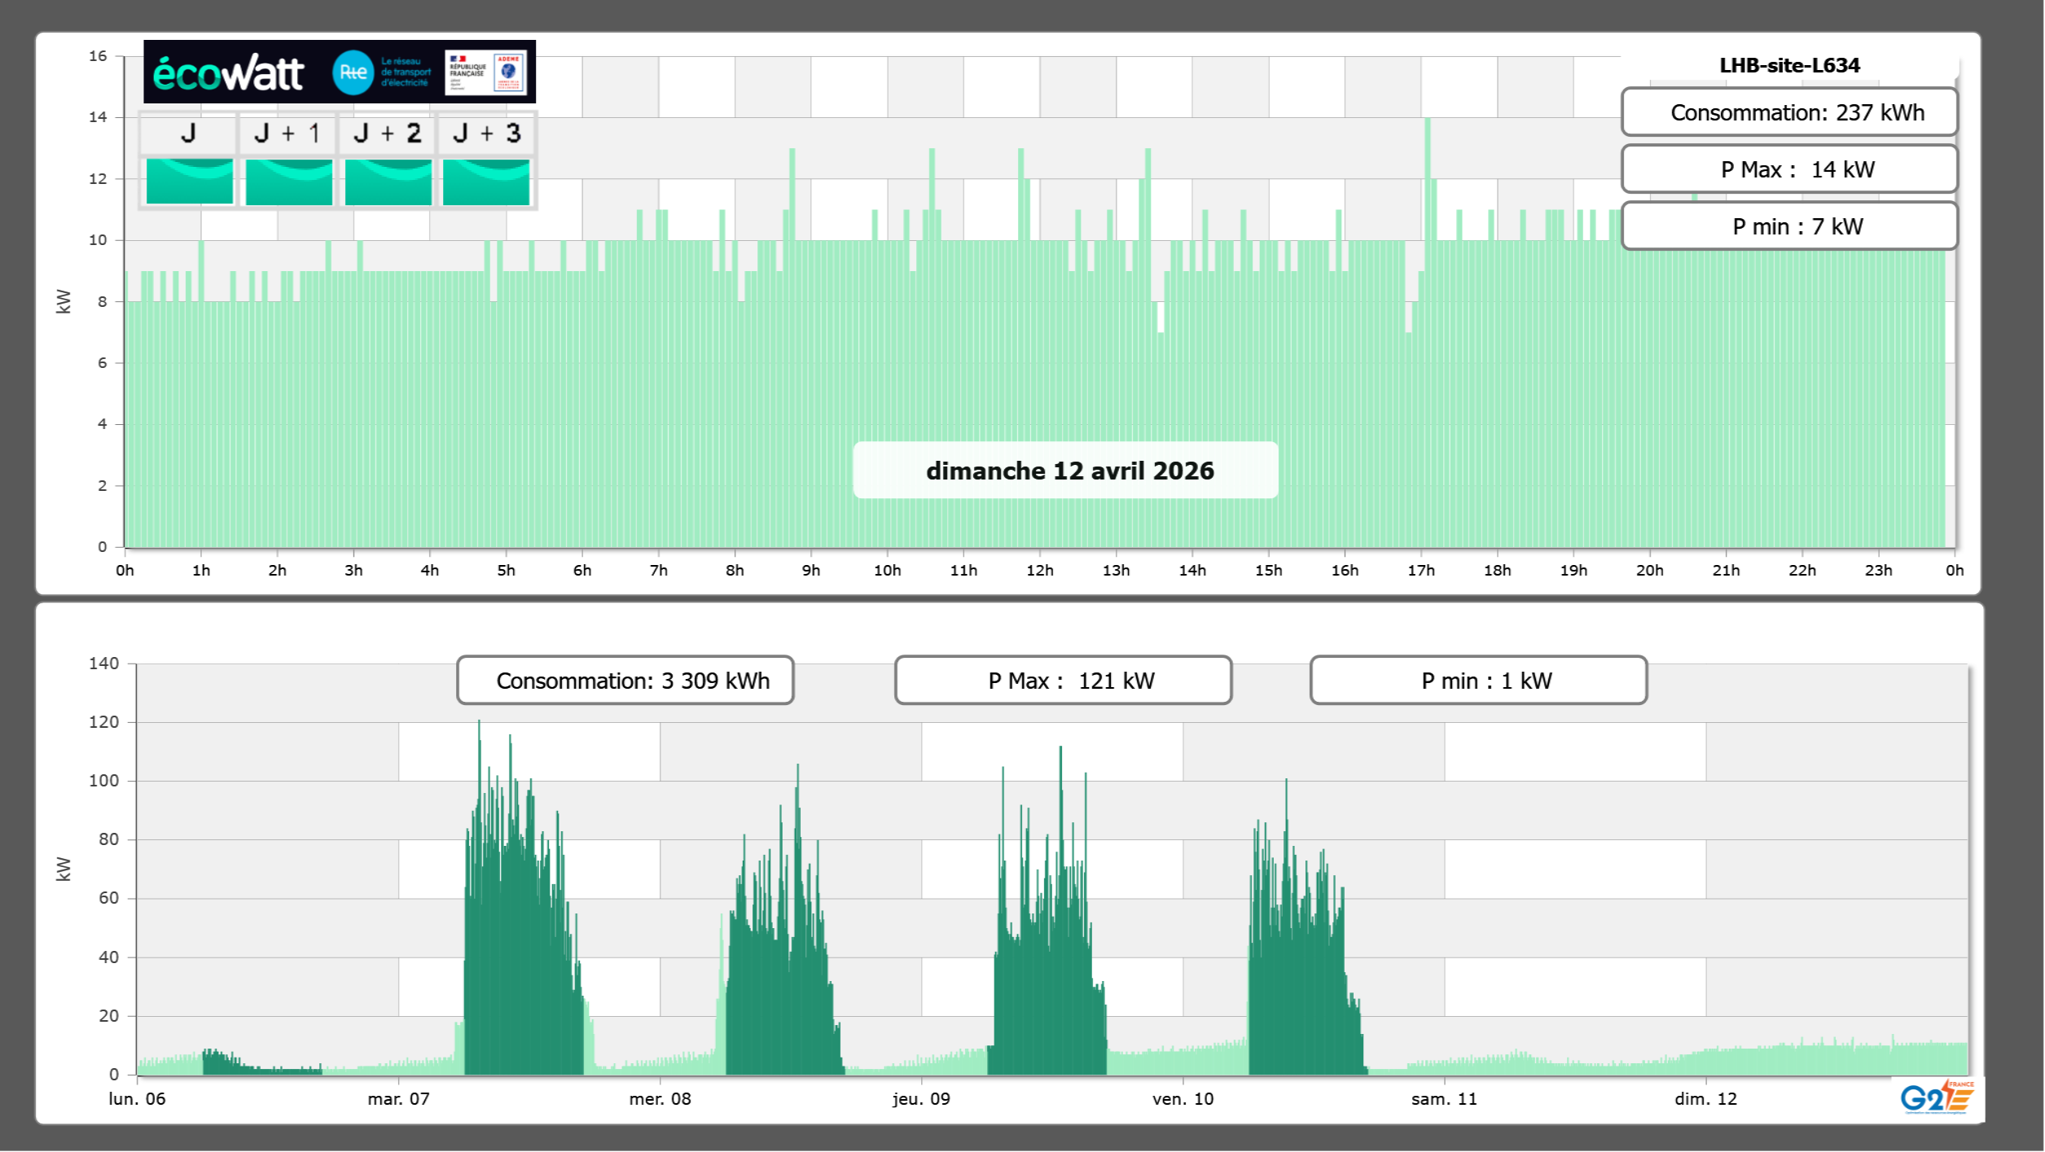The width and height of the screenshot is (2045, 1152).
Task: Click the écowatt logo
Action: 229,73
